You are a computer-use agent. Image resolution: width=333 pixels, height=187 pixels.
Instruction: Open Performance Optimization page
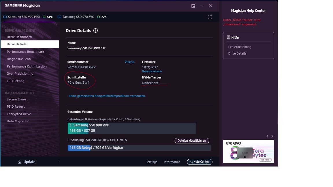(x=27, y=66)
